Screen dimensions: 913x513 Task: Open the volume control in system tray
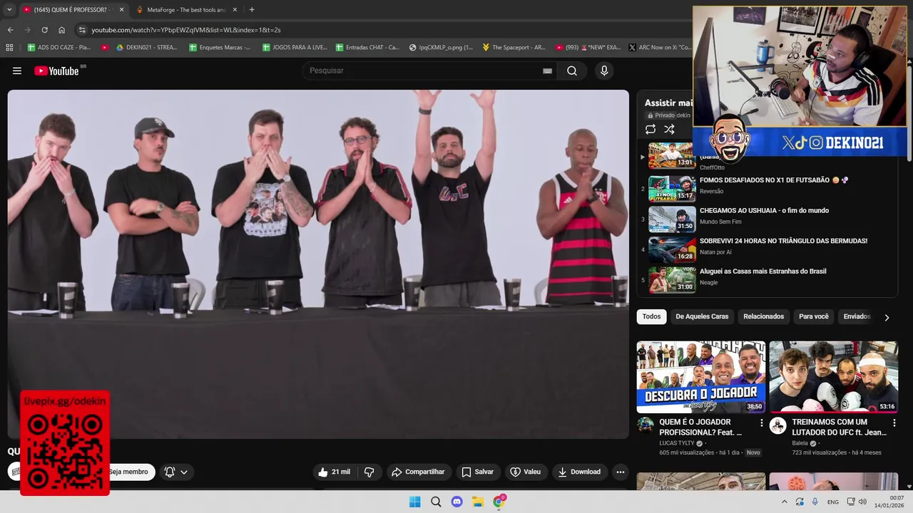click(x=862, y=502)
